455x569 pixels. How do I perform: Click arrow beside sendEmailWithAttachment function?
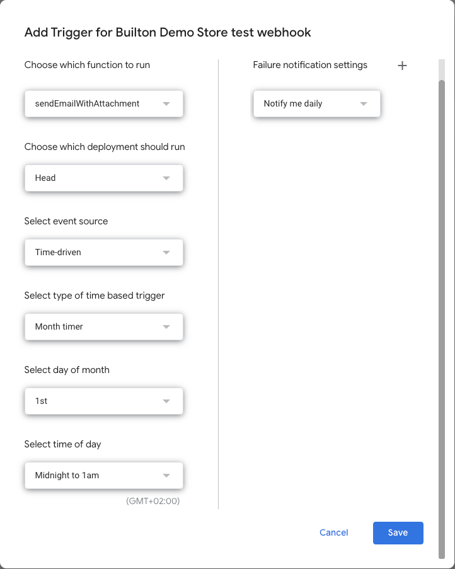click(166, 104)
